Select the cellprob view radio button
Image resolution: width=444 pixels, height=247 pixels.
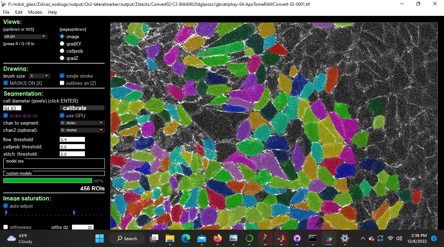62,51
